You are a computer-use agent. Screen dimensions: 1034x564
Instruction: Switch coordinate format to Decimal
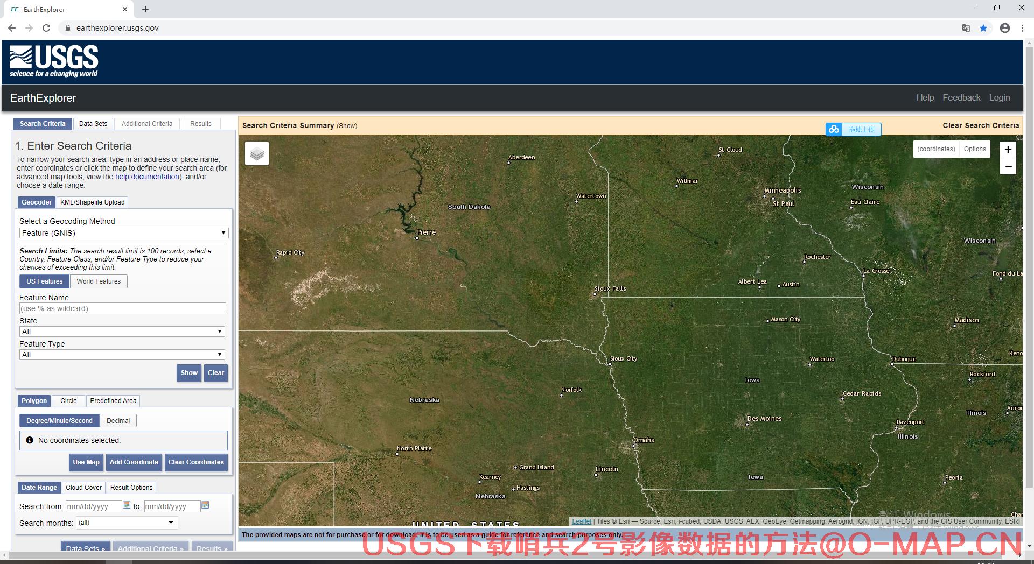click(x=118, y=421)
